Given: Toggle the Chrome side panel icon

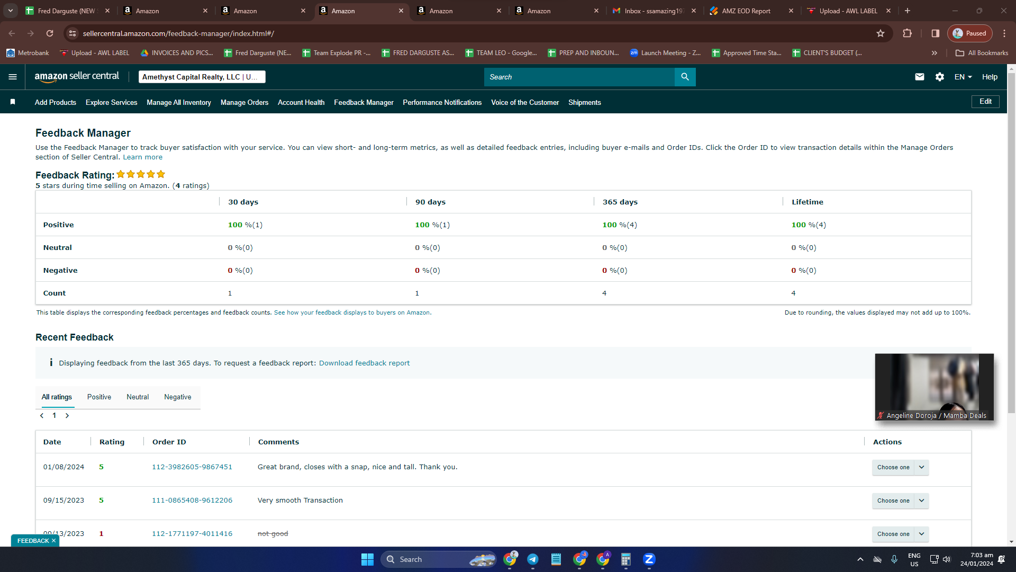Looking at the screenshot, I should (936, 33).
